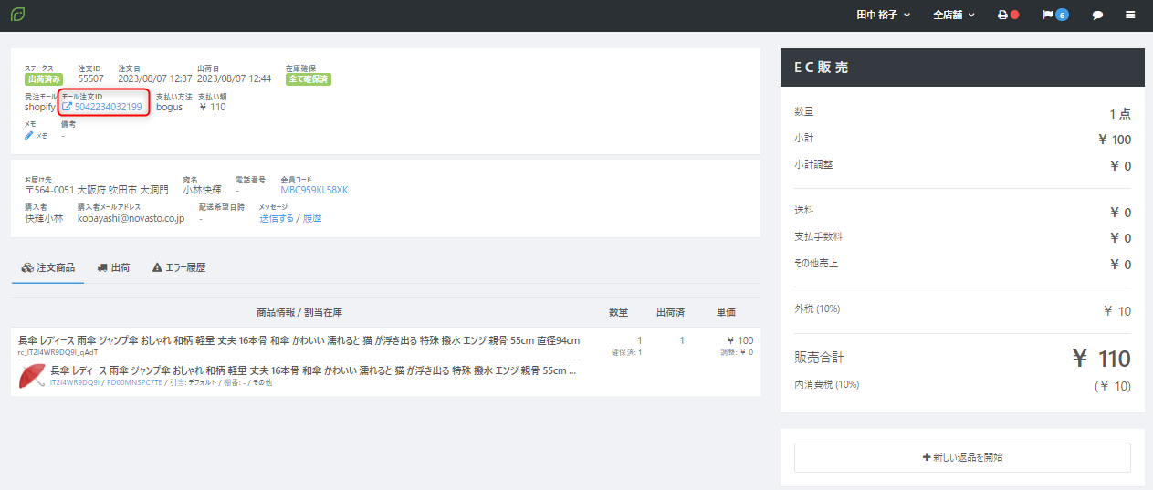Open mall order ID link 5042234032199

click(x=101, y=107)
